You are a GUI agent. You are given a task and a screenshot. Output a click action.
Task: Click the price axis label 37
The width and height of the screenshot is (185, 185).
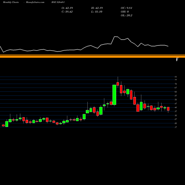176,111
